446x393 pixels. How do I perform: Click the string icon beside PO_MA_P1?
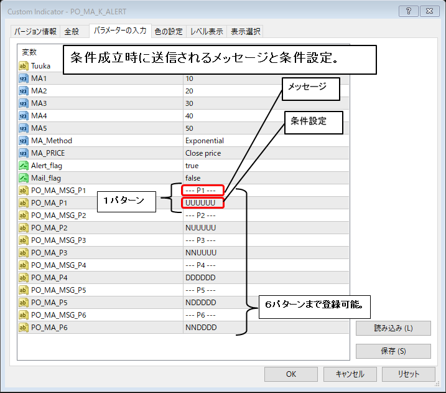point(24,203)
